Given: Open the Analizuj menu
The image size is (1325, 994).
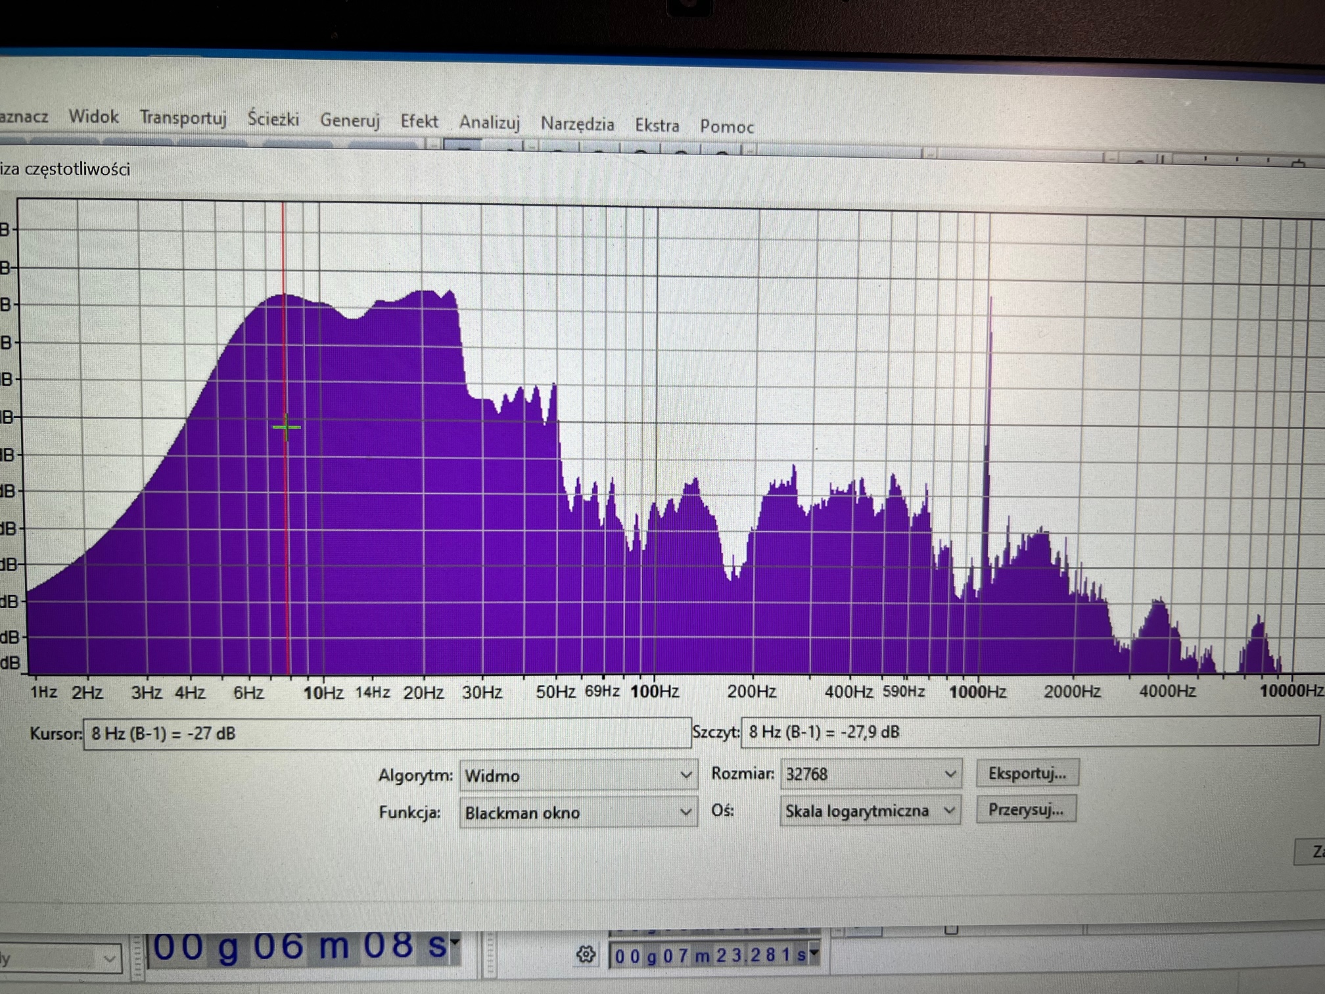Looking at the screenshot, I should pyautogui.click(x=489, y=122).
